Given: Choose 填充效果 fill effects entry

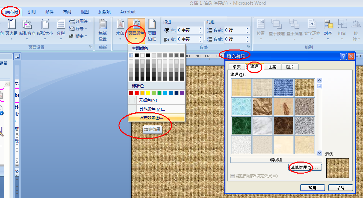Looking at the screenshot, I should [157, 117].
